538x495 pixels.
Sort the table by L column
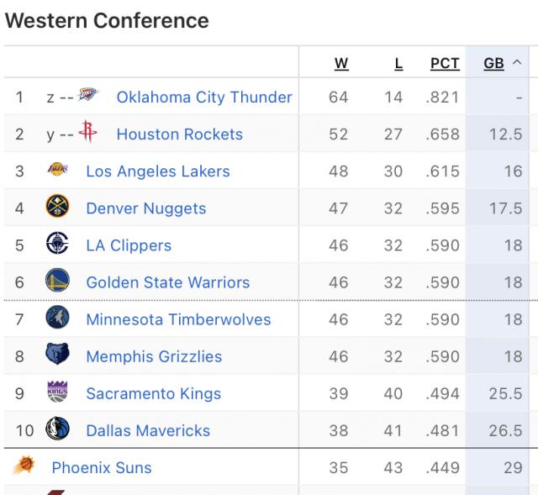point(398,63)
